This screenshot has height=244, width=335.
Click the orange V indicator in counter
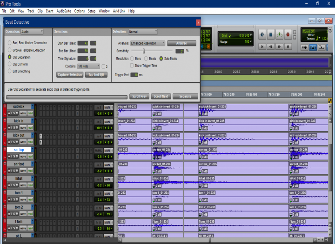click(209, 46)
